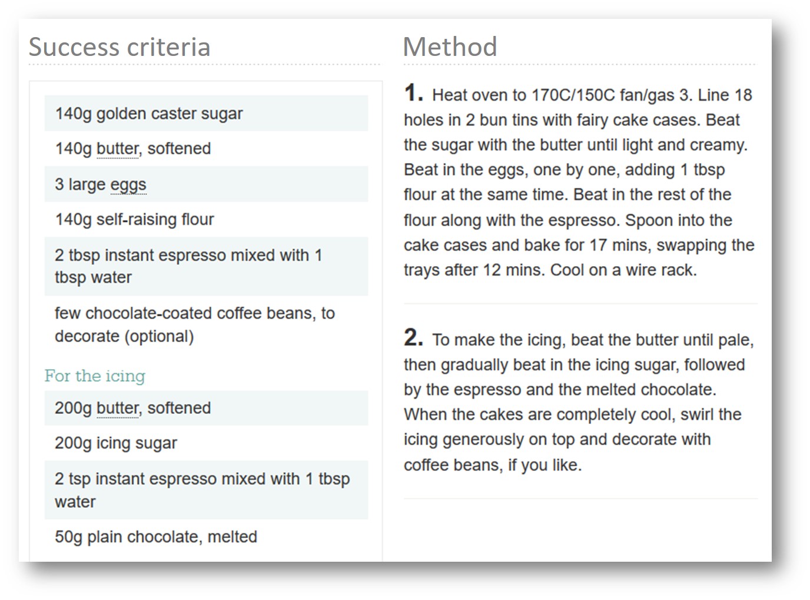
Task: Click the Method heading
Action: point(450,47)
